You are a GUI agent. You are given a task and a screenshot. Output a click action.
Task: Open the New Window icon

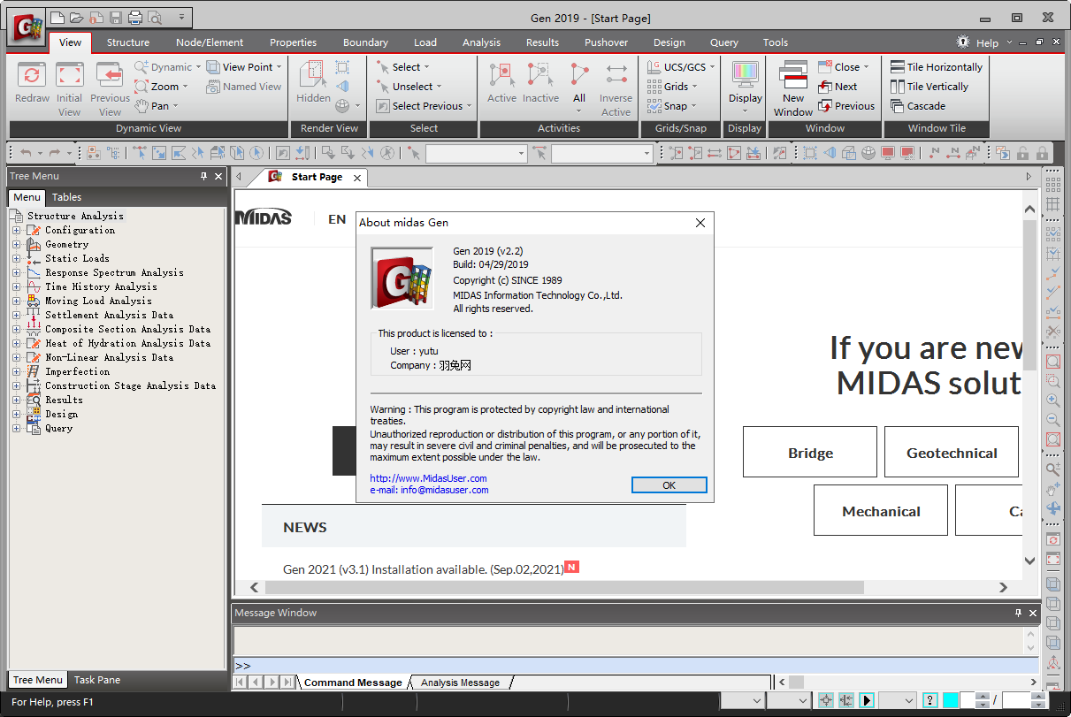(793, 77)
